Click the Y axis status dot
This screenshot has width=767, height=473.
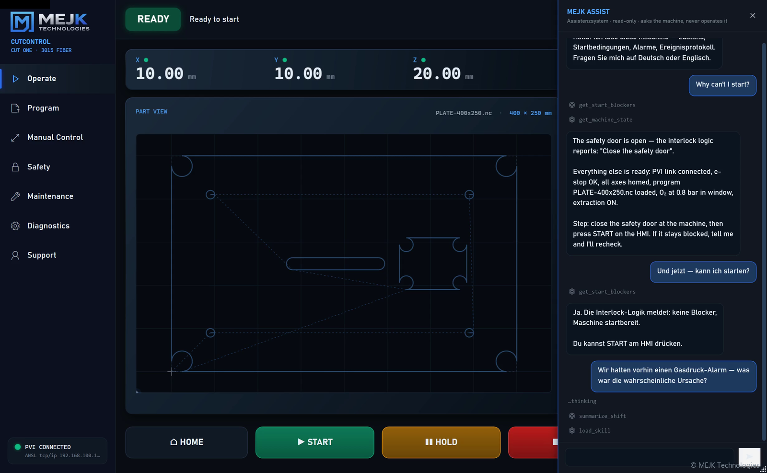point(285,60)
